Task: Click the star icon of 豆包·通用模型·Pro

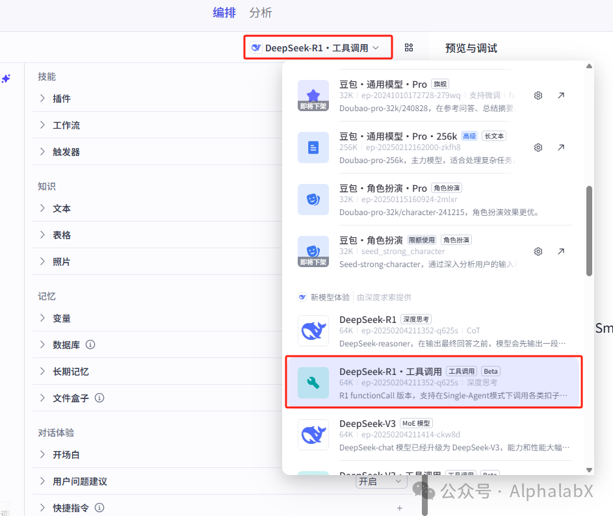Action: point(313,96)
